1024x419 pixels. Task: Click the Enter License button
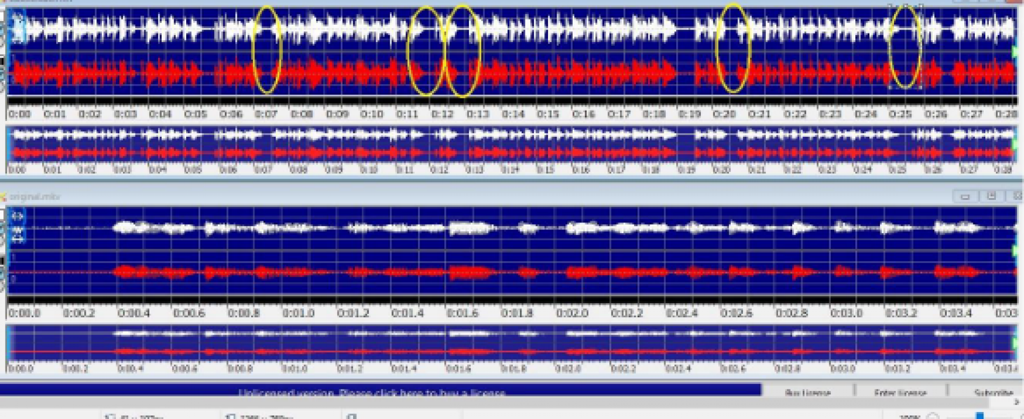pos(900,391)
